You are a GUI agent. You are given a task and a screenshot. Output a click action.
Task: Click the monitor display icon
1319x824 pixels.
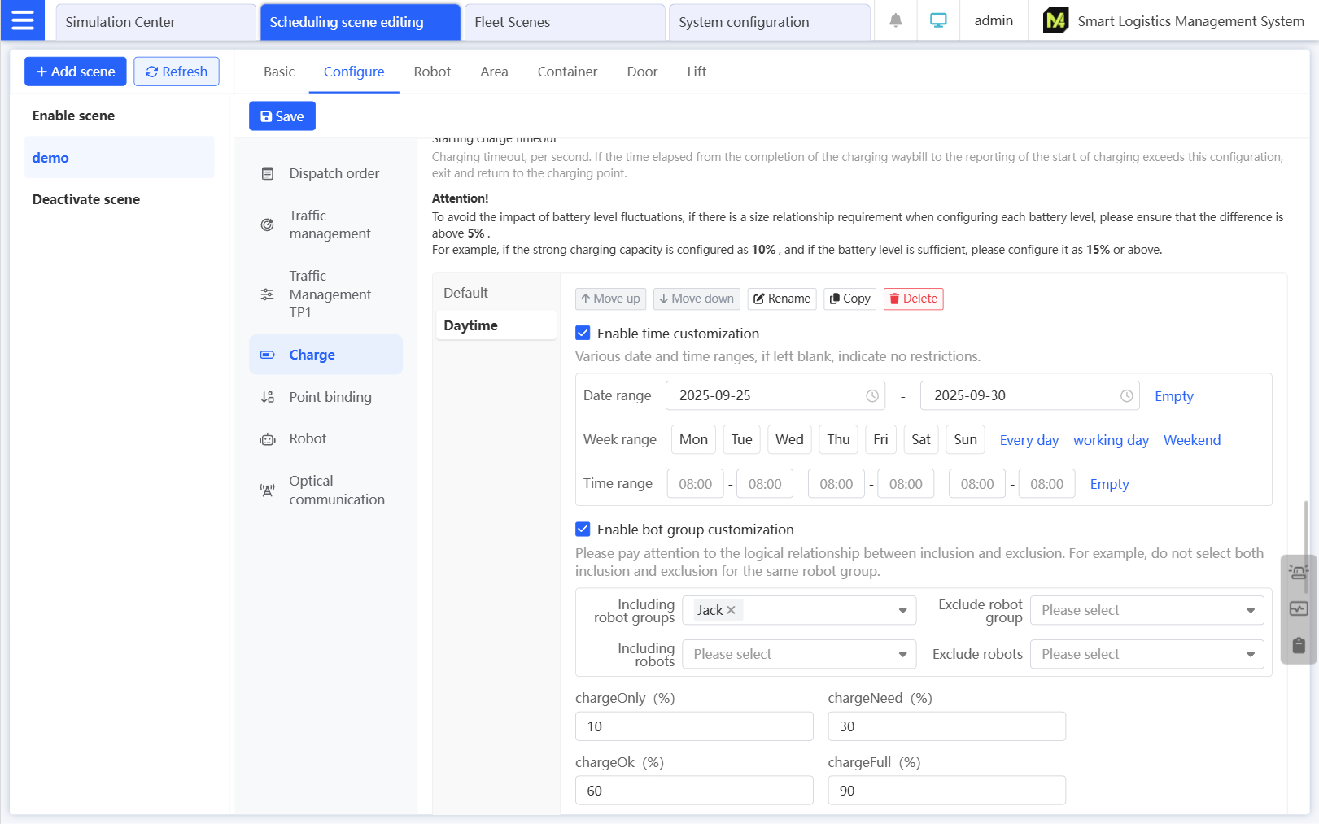click(938, 21)
